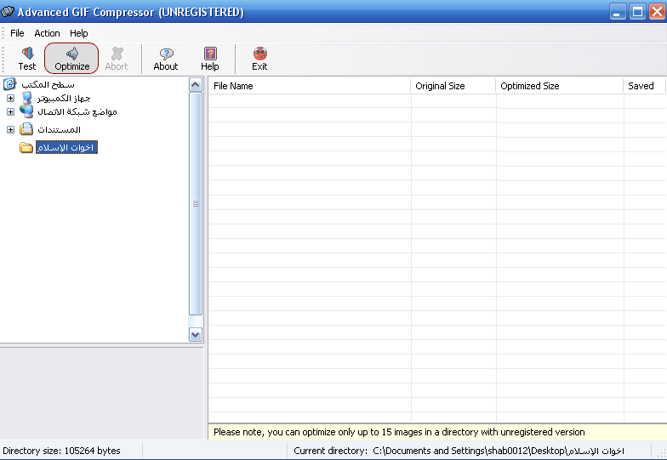Open the File menu

[17, 33]
